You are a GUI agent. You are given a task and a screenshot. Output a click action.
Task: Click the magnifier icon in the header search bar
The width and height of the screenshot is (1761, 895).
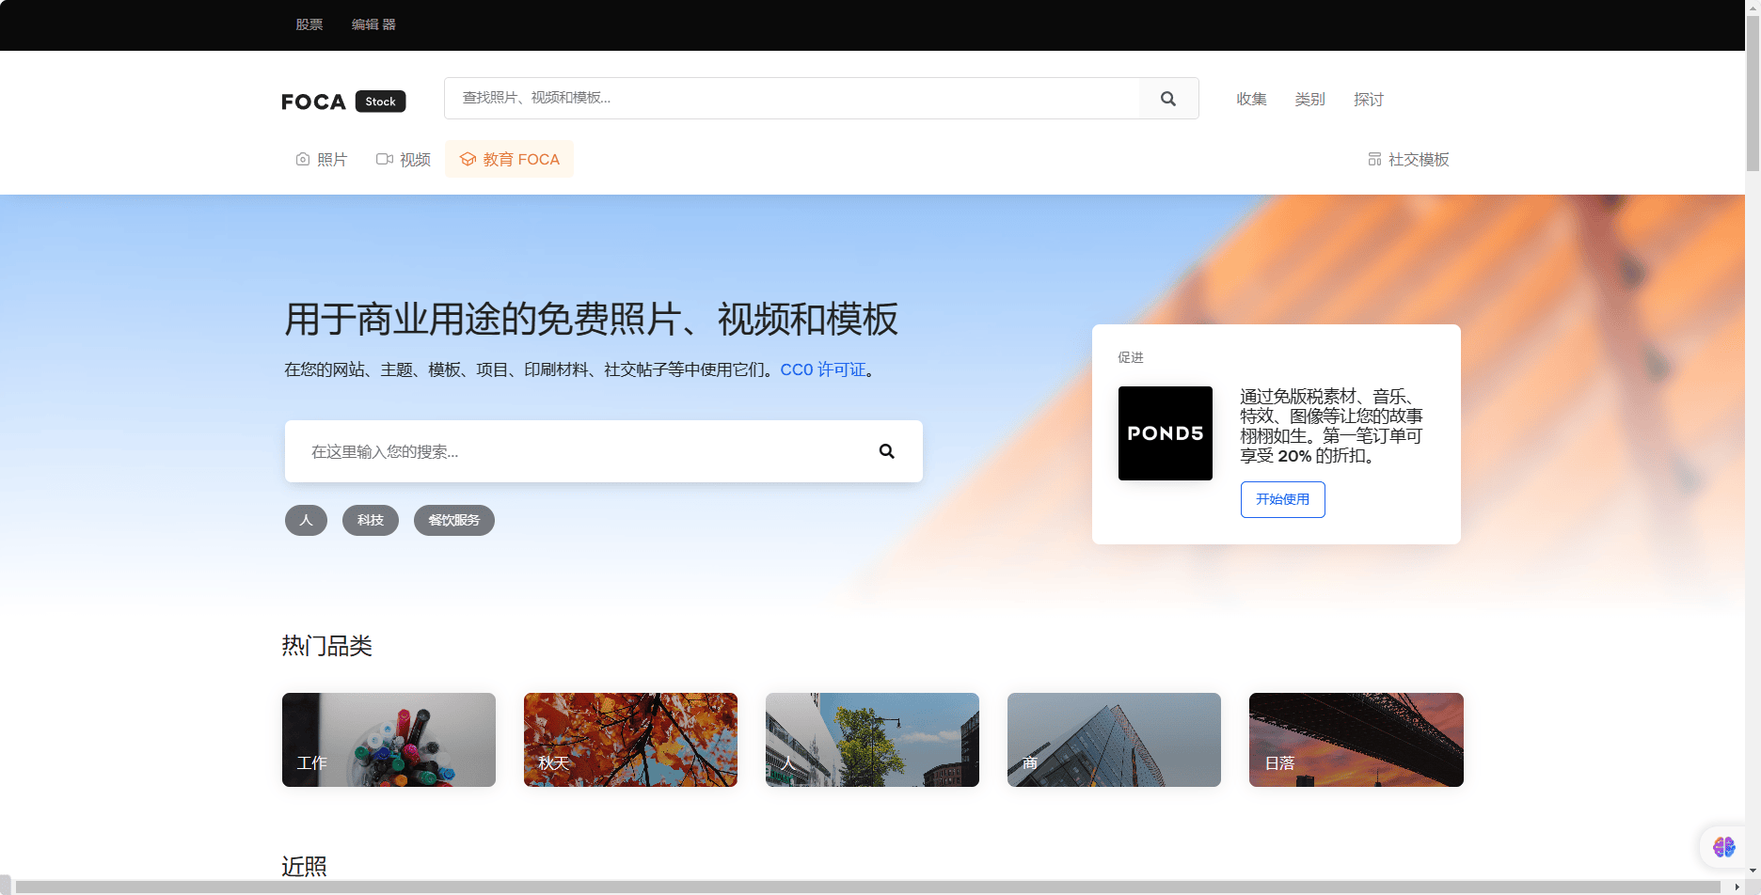click(1167, 99)
